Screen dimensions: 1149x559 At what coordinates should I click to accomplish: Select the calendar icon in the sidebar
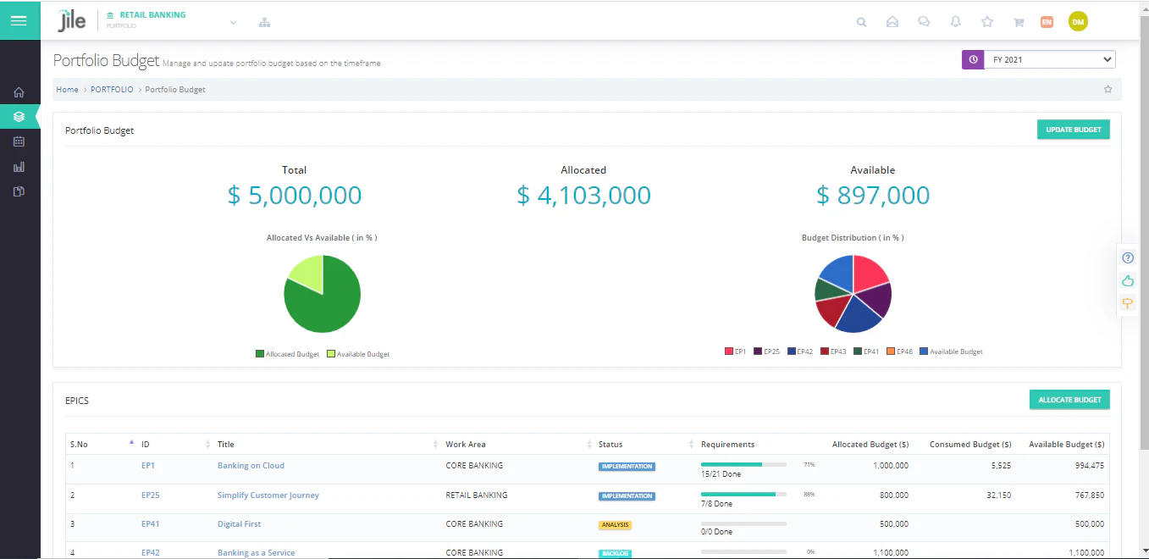(20, 141)
